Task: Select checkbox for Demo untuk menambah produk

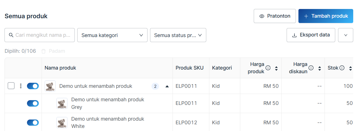Action: [11, 86]
